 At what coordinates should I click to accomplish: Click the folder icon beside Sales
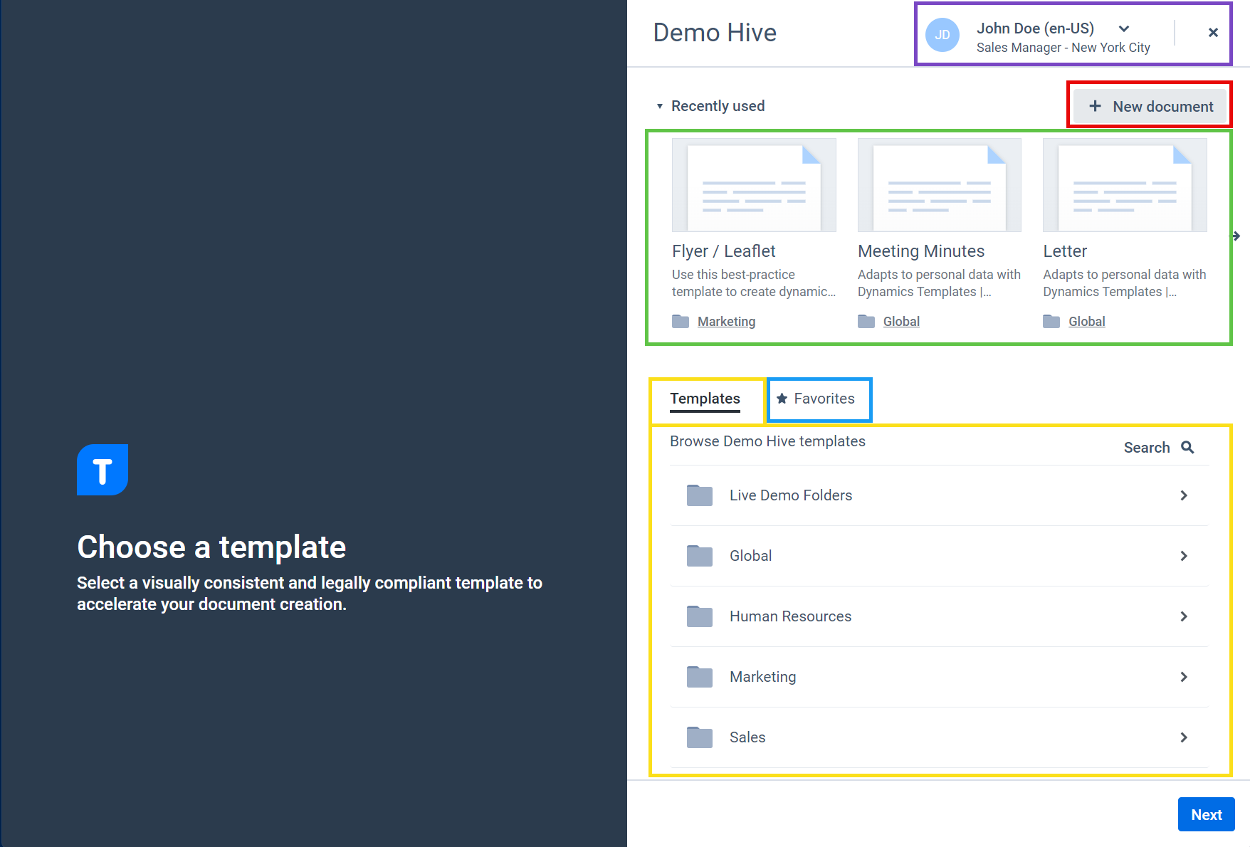(700, 737)
